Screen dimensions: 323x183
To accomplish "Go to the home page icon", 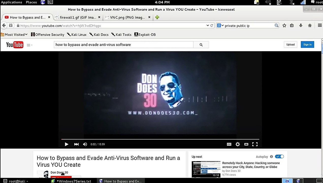I will click(310, 25).
